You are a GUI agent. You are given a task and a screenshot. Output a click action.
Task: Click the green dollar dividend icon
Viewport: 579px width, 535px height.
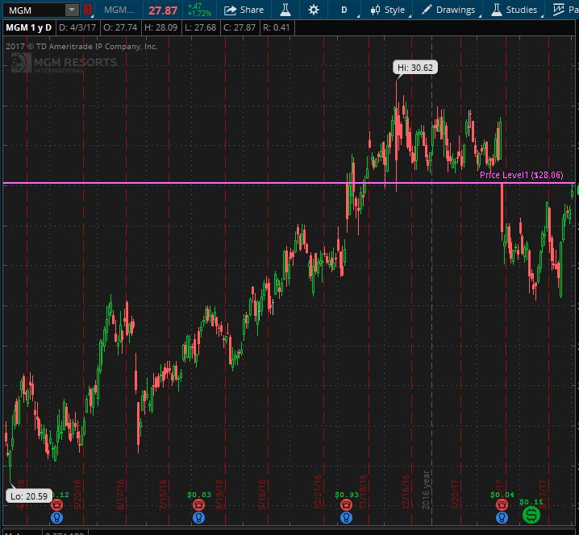click(531, 514)
